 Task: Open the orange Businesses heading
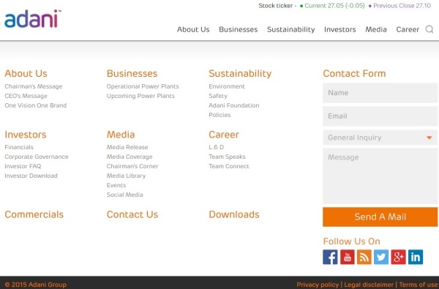(x=132, y=73)
